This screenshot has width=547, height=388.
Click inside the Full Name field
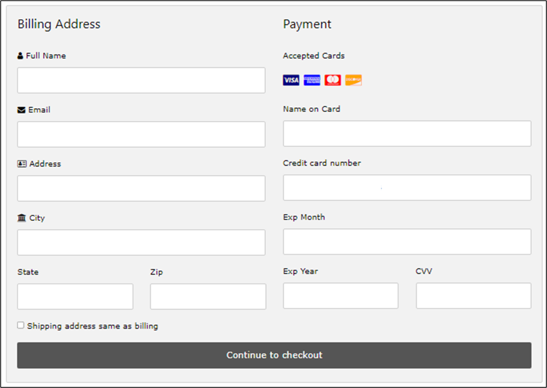tap(141, 80)
